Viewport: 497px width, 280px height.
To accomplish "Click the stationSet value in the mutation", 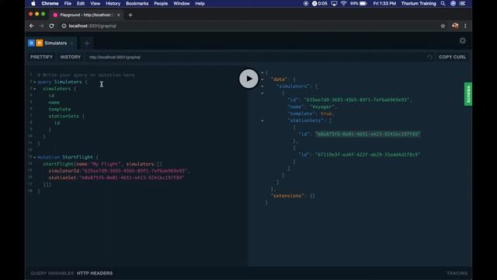I will [x=132, y=178].
